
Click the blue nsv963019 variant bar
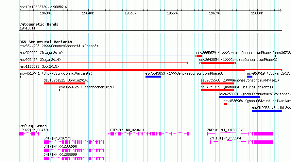pos(250,77)
